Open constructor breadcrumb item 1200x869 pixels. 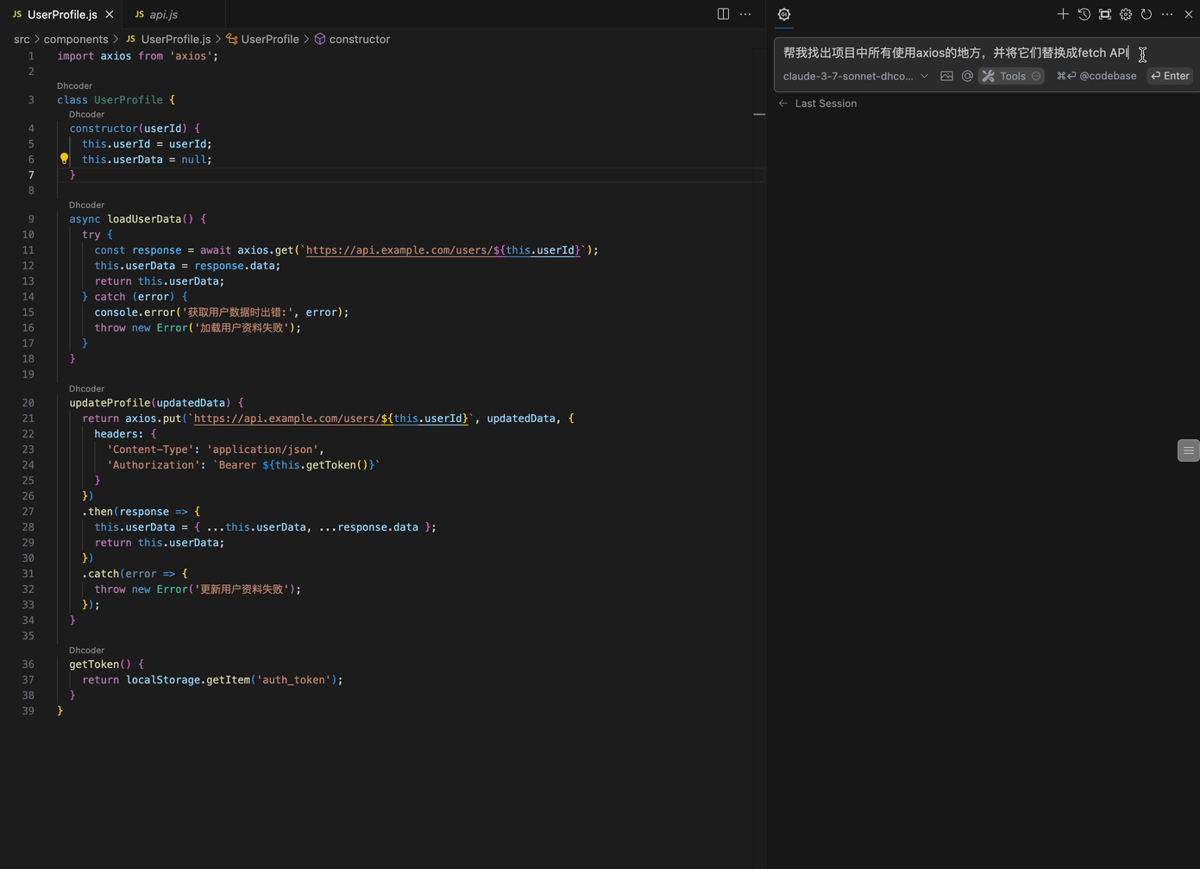click(x=352, y=39)
